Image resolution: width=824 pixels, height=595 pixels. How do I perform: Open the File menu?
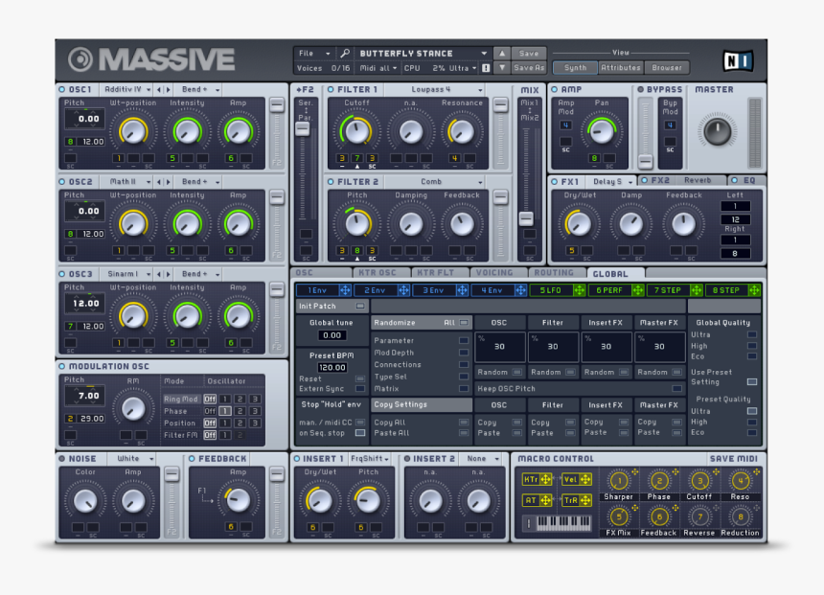click(313, 53)
